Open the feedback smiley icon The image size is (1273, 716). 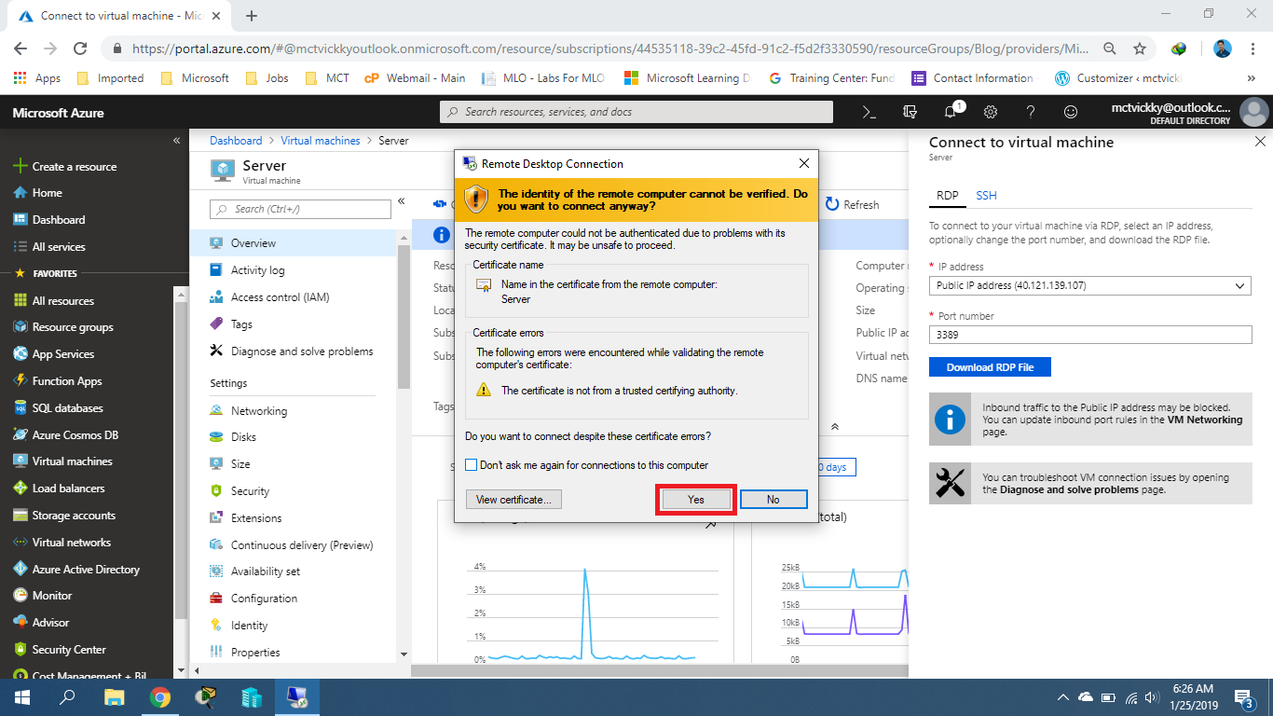click(x=1071, y=112)
